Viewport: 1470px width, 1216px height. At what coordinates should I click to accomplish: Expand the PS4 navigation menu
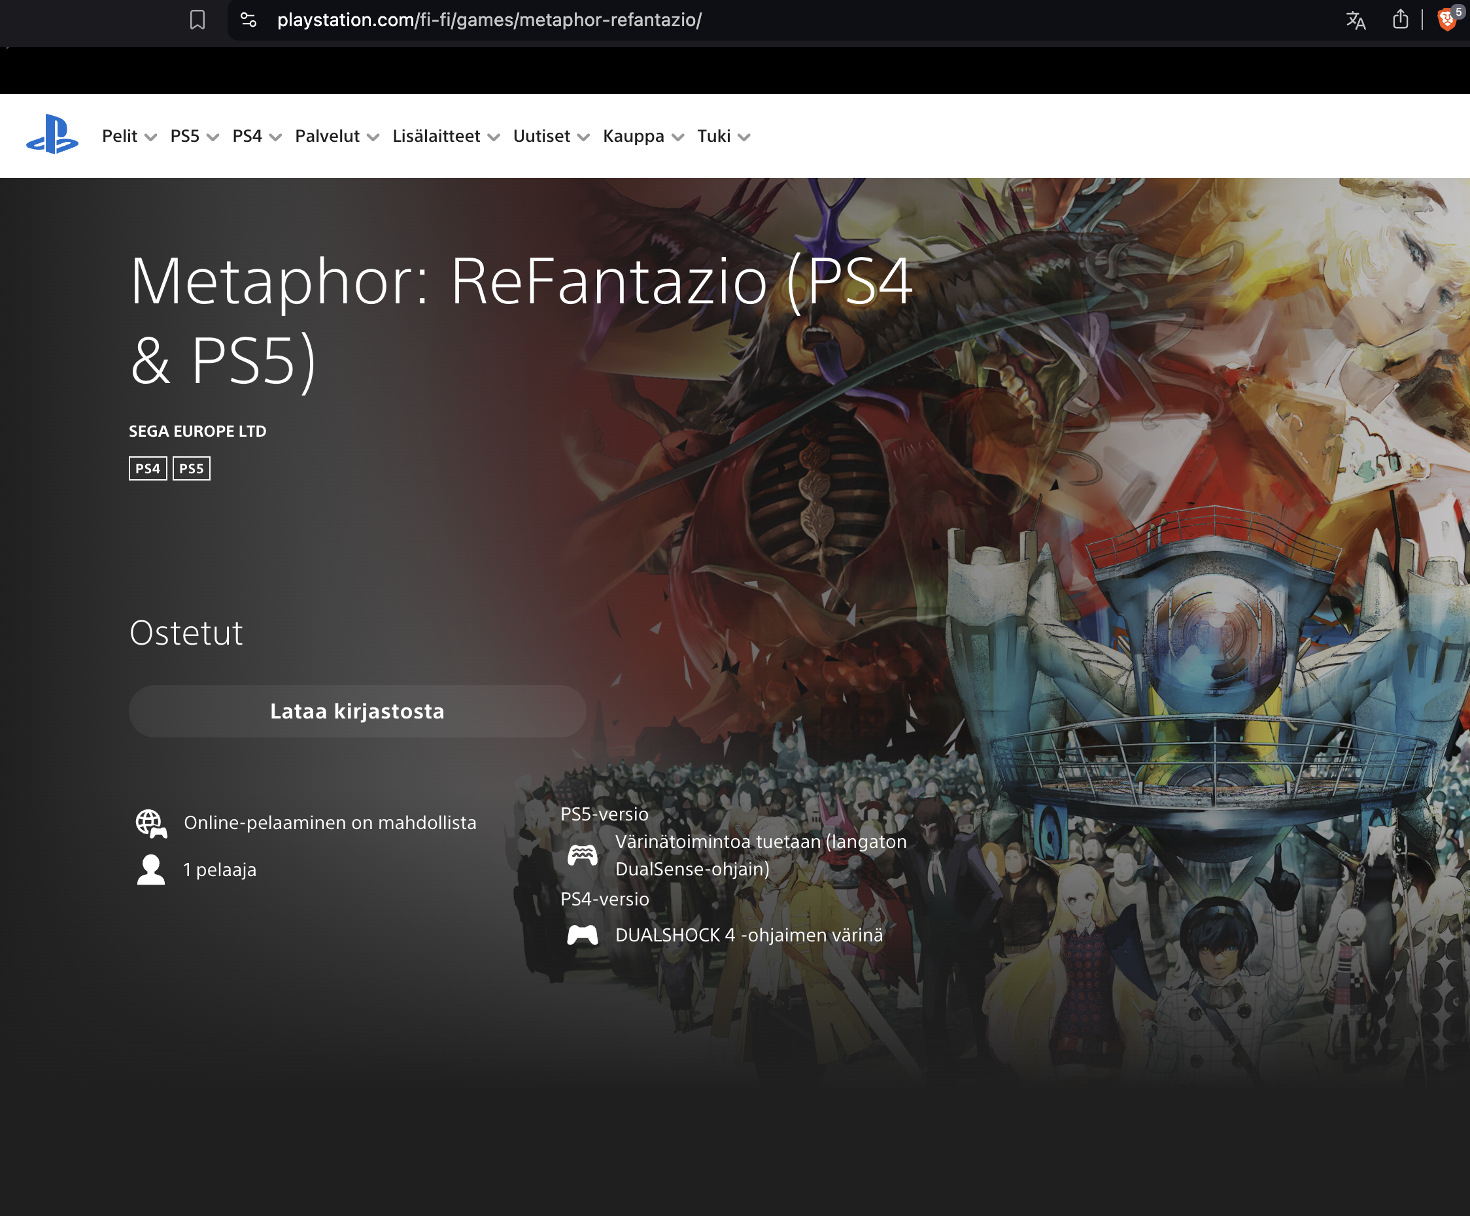[x=257, y=137]
